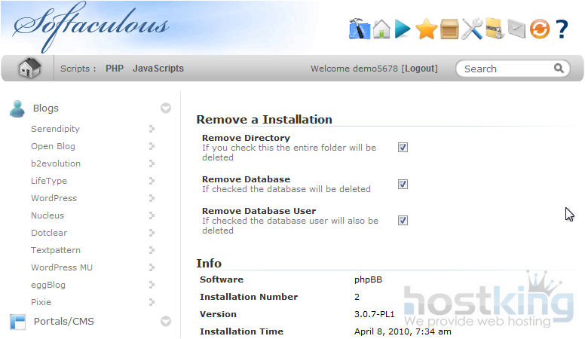Expand the Portals/CMS category arrow
The image size is (585, 339).
[x=166, y=322]
